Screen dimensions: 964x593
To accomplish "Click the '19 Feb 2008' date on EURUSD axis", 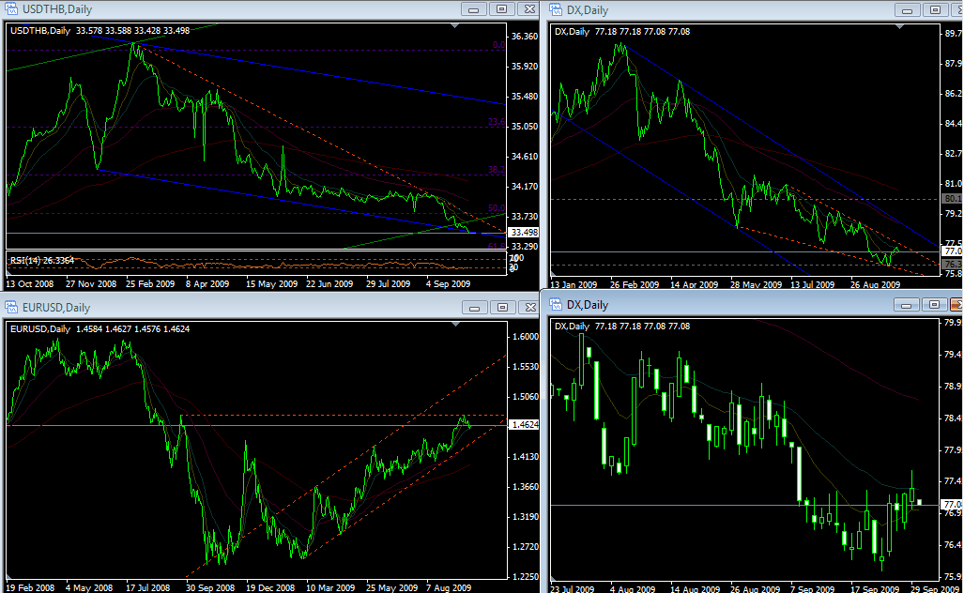I will click(30, 587).
